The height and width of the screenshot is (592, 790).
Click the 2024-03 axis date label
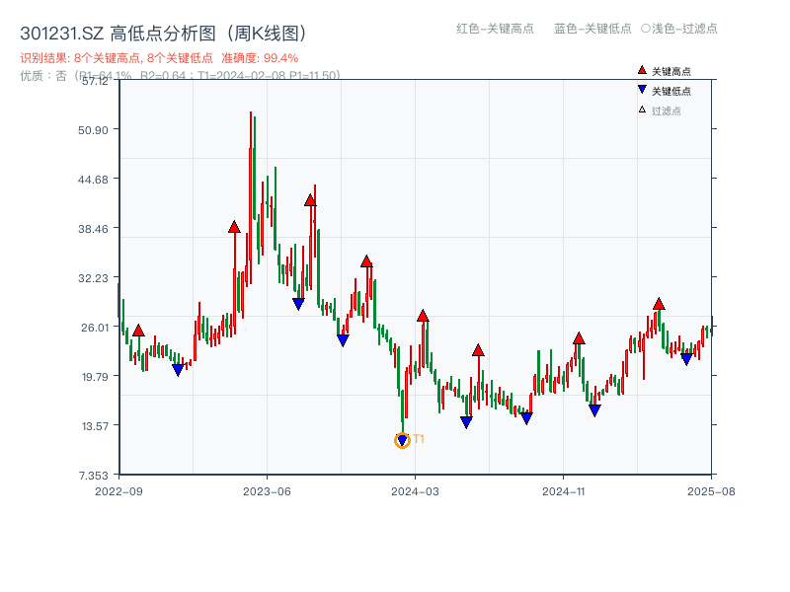(416, 489)
